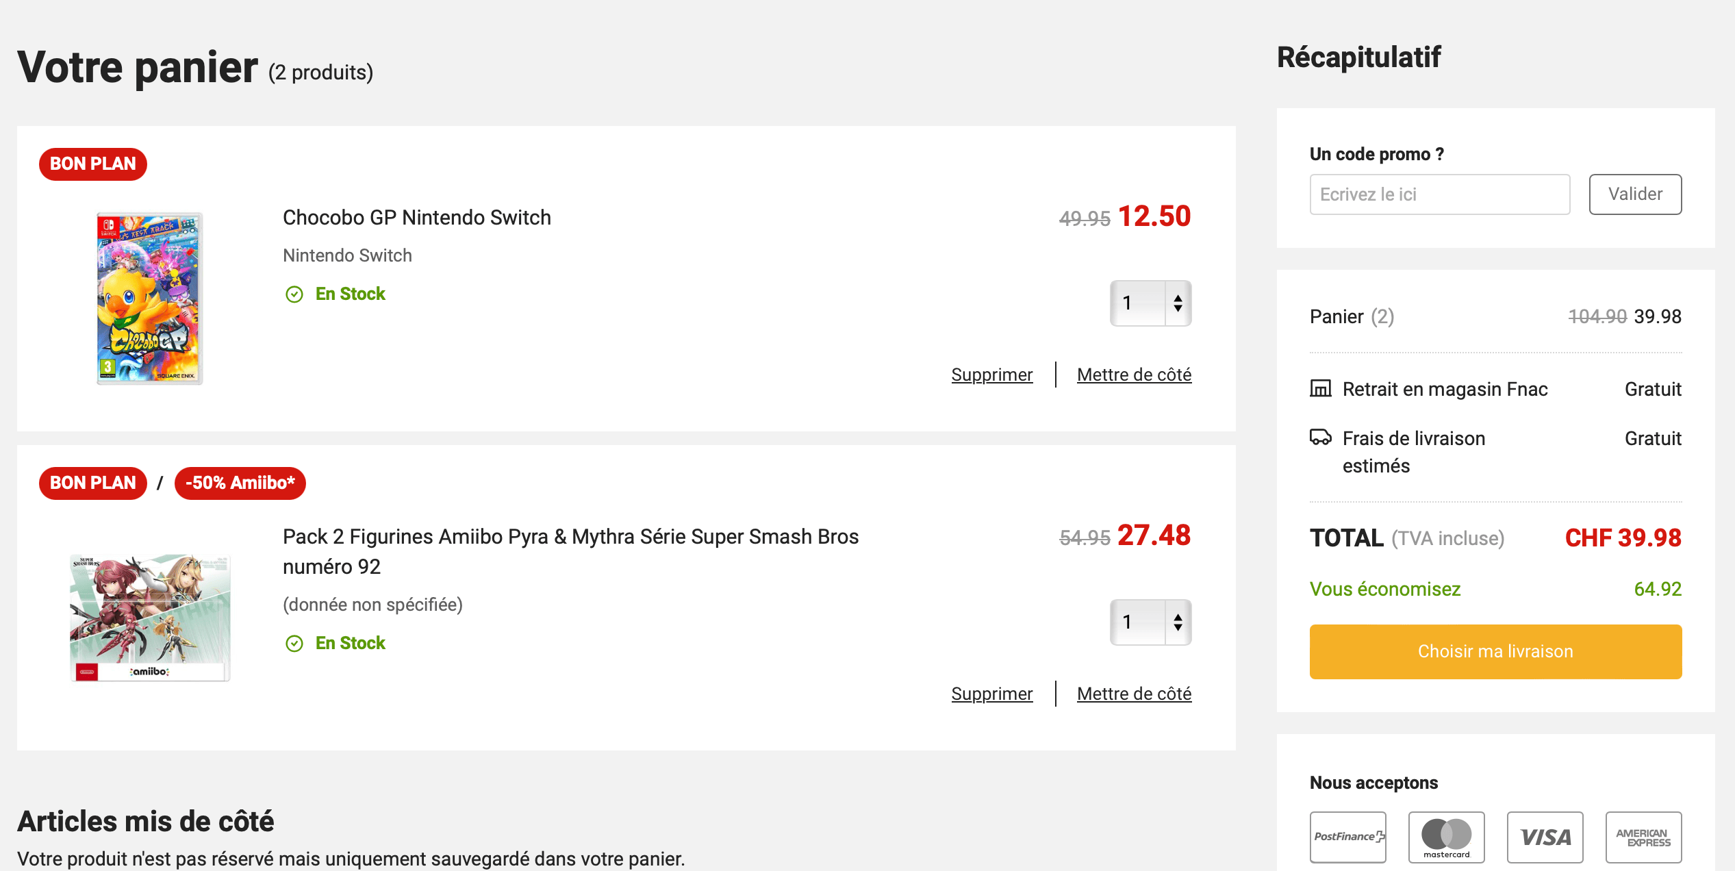The image size is (1735, 871).
Task: Click Choisir ma livraison button
Action: tap(1495, 651)
